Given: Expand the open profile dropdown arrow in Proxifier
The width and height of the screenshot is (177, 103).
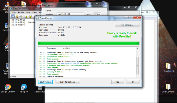Looking at the screenshot, I should (x=33, y=16).
